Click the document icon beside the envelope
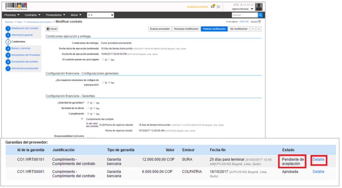Viewport: 342px width, 188px height. pos(218,7)
